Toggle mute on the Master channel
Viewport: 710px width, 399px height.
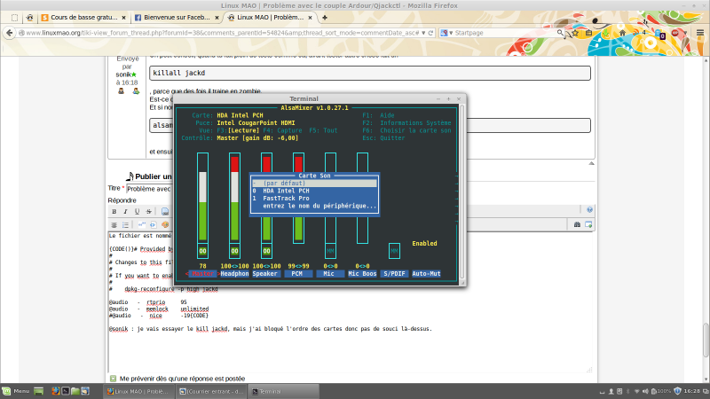pyautogui.click(x=203, y=251)
